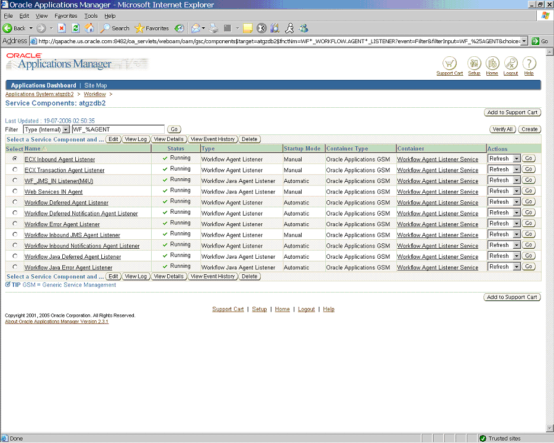Click the address bar URL field
The image size is (554, 443).
click(276, 41)
